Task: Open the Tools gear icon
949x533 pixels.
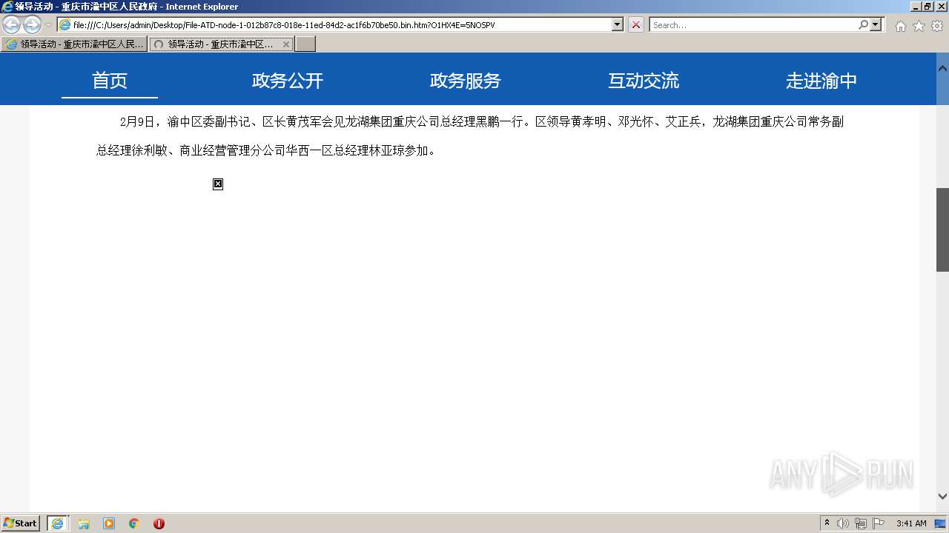Action: click(936, 26)
